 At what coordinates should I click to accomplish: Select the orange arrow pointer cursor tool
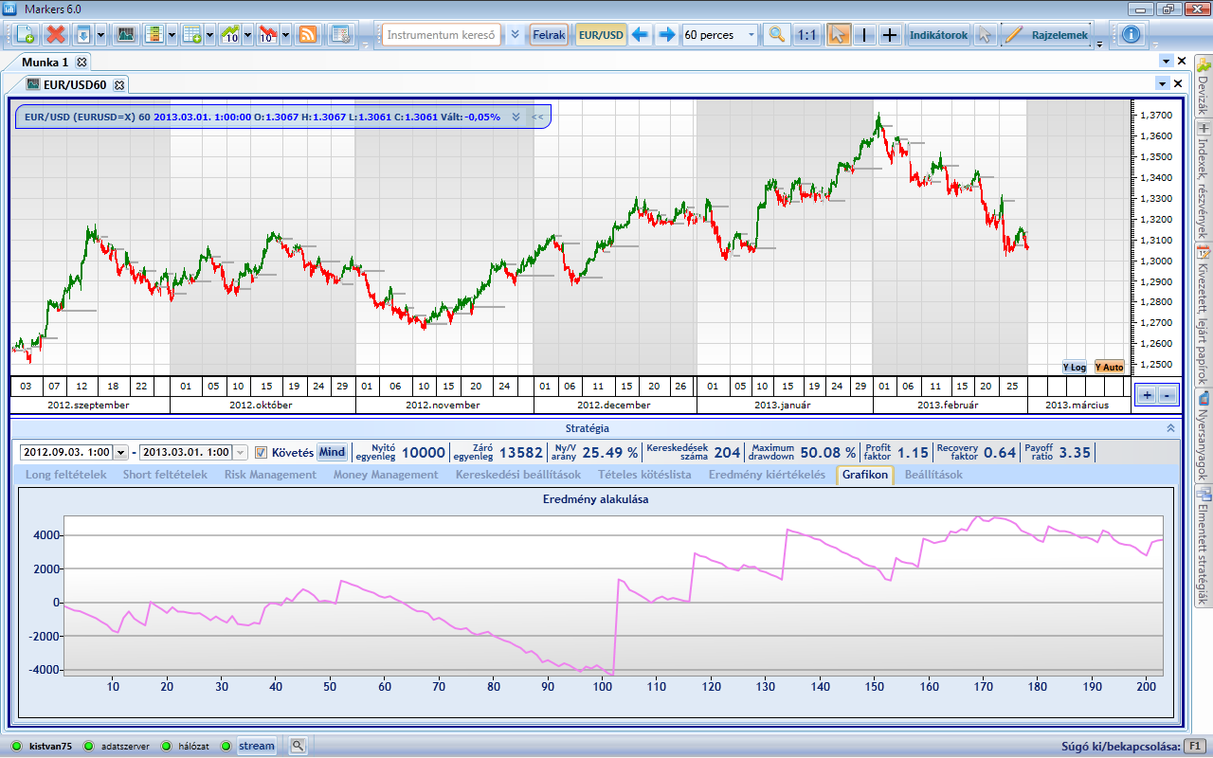point(839,35)
